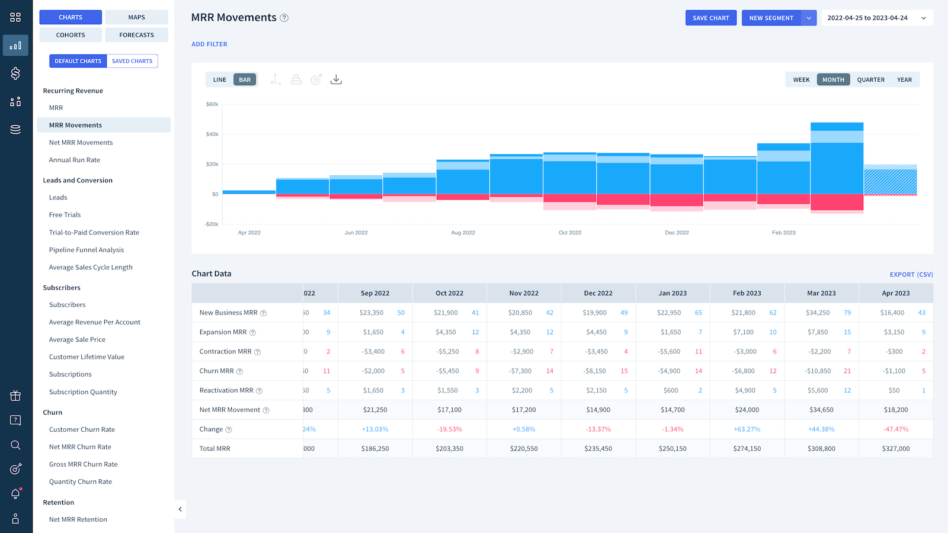
Task: Collapse the left navigation panel
Action: pyautogui.click(x=180, y=509)
